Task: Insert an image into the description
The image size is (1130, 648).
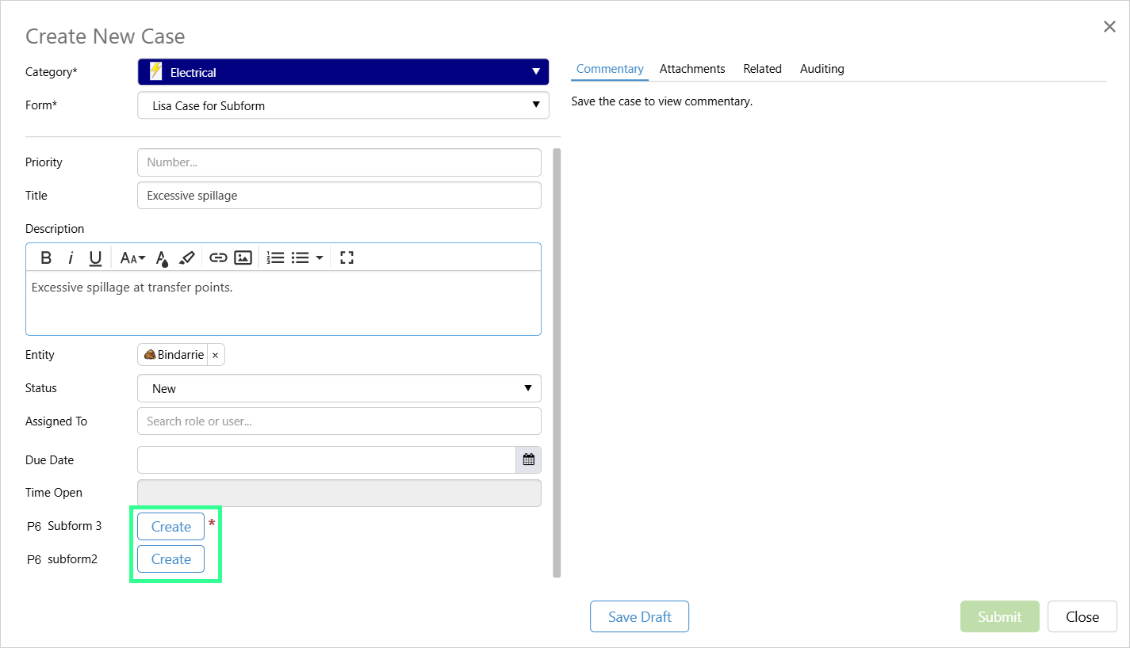Action: coord(243,257)
